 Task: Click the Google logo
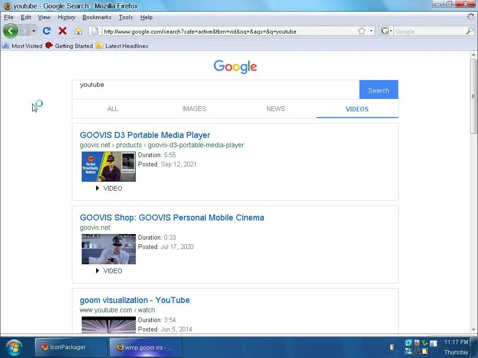235,67
